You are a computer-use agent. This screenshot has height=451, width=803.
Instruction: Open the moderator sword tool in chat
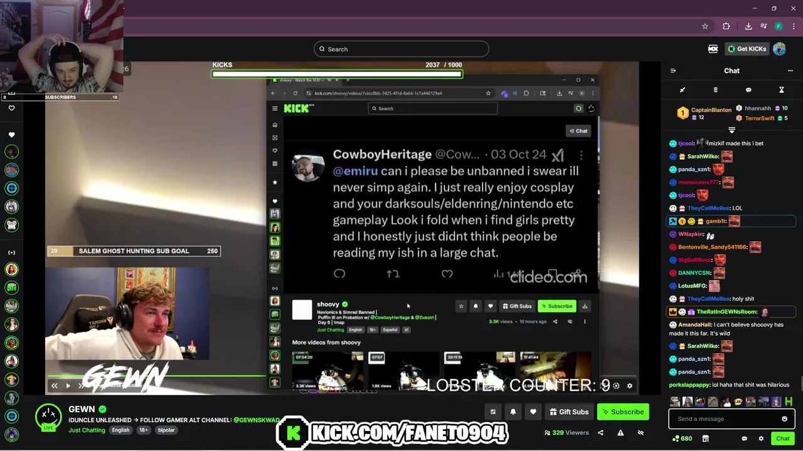point(683,90)
